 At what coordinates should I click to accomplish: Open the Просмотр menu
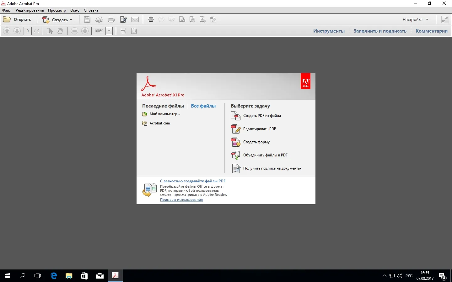(x=57, y=10)
